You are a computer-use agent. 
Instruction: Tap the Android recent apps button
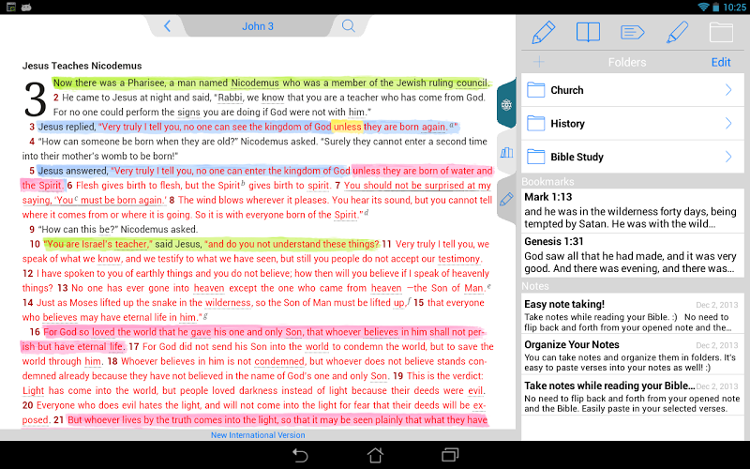pyautogui.click(x=450, y=455)
